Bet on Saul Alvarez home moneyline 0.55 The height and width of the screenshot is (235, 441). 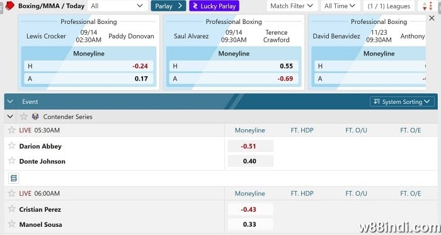[x=234, y=66]
